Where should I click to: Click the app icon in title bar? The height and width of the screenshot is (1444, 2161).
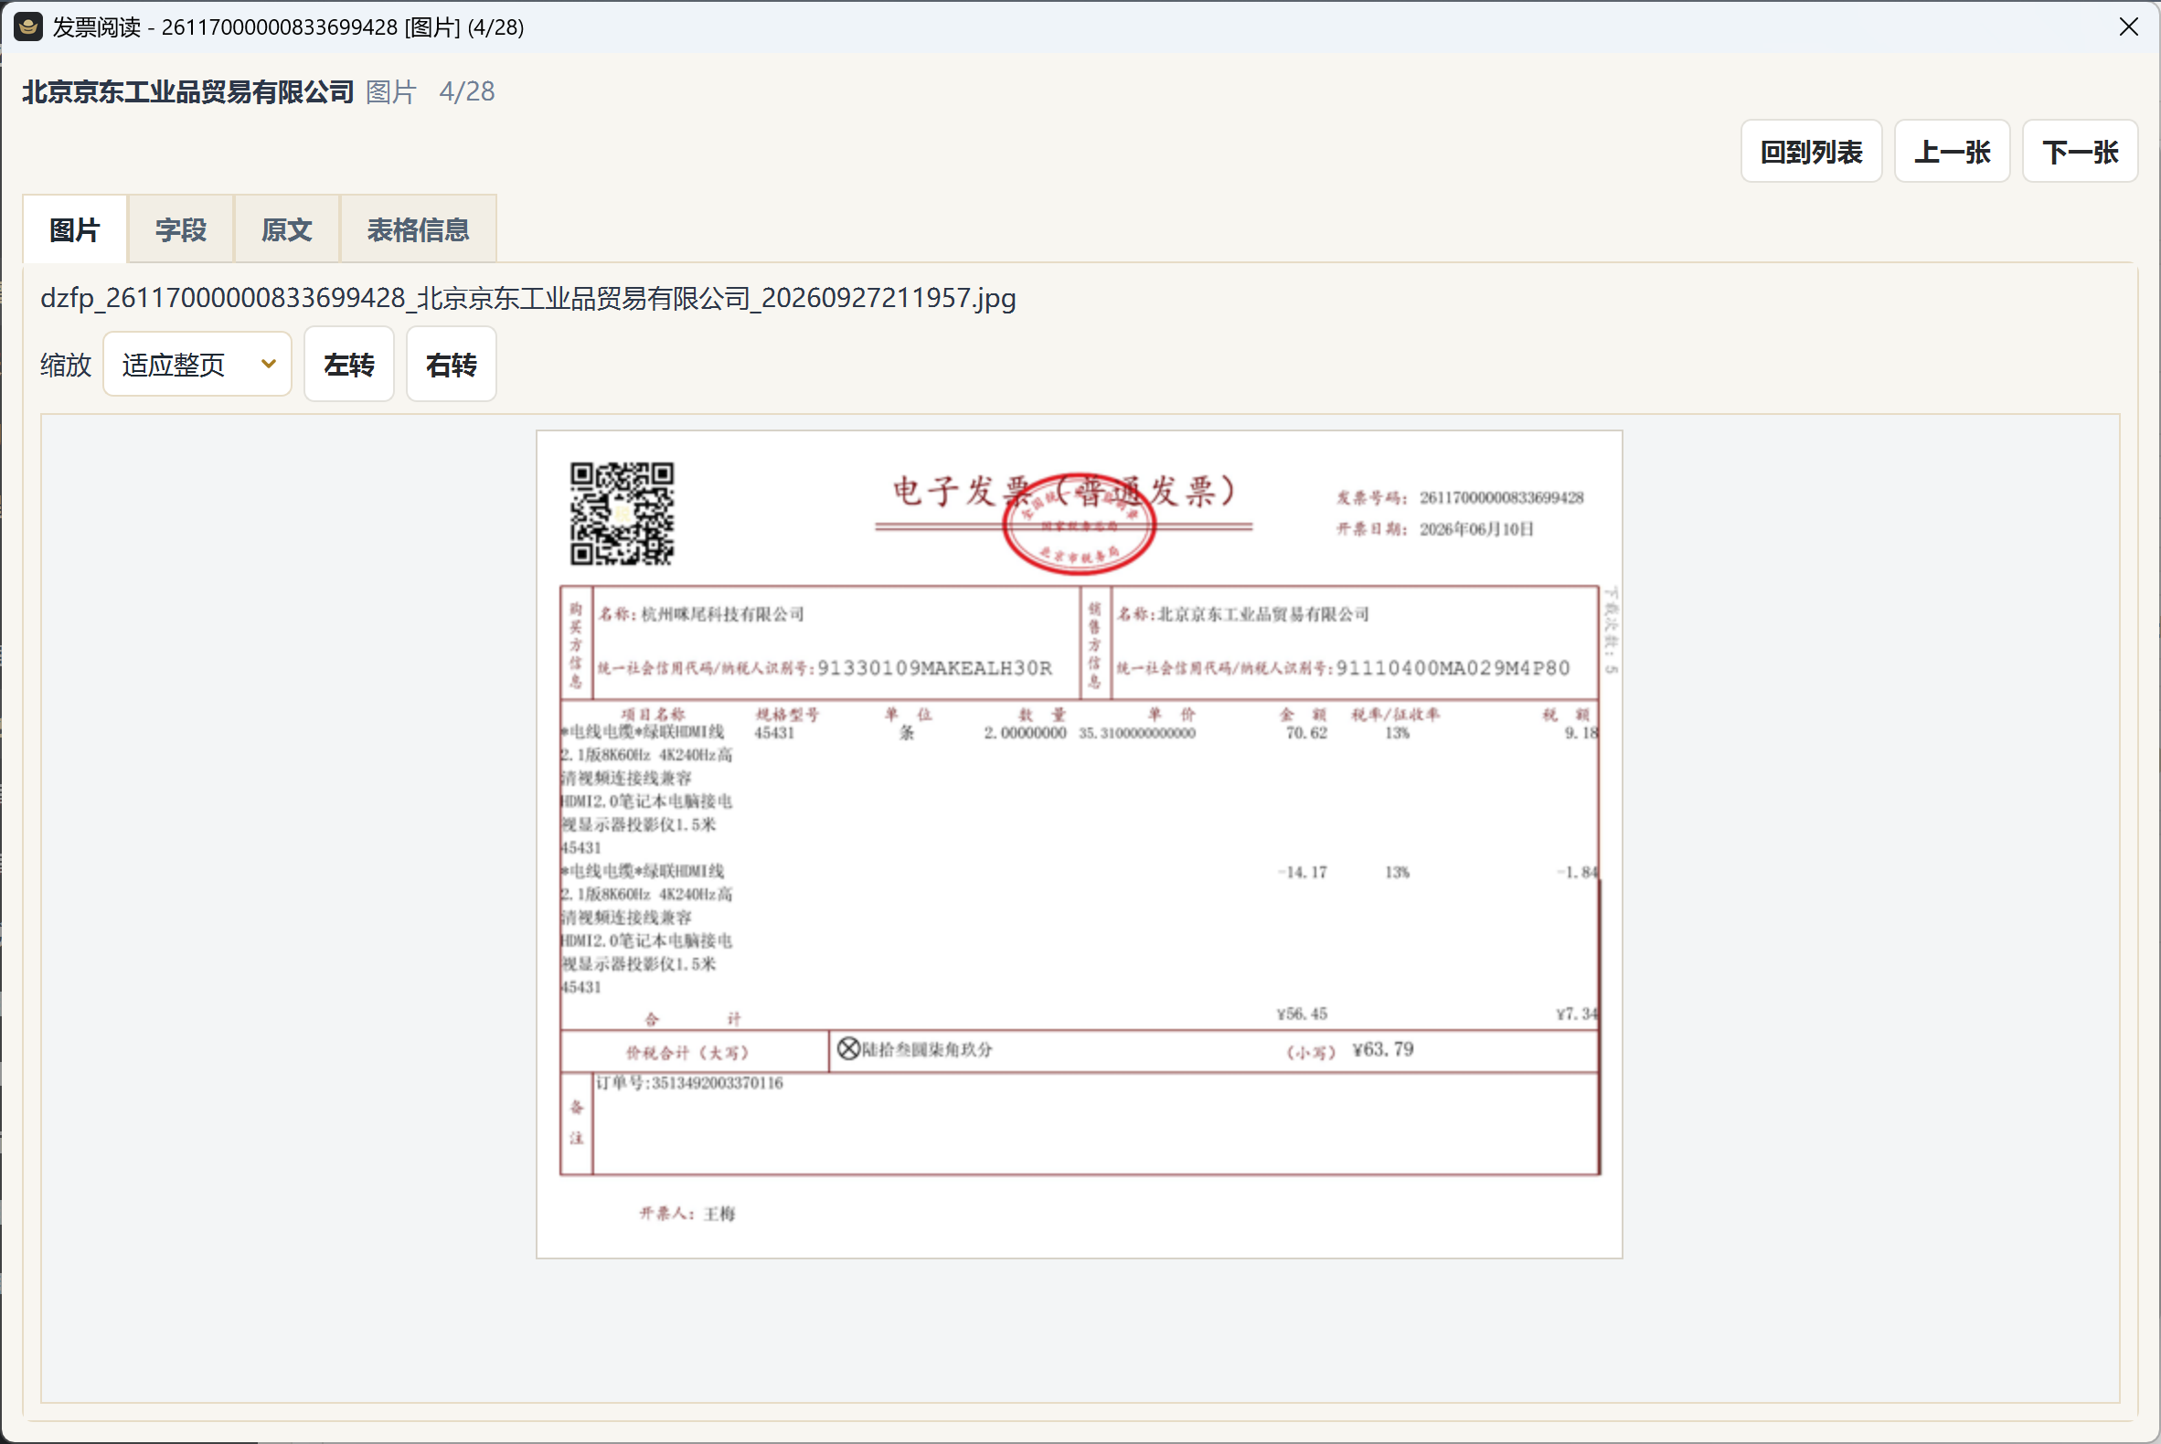(x=28, y=27)
